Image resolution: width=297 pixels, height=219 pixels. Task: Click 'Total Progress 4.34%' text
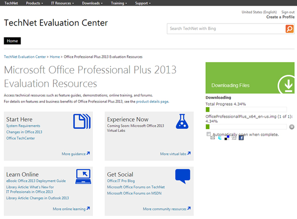tap(226, 104)
